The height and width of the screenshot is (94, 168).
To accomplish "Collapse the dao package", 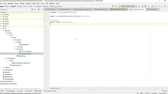I will (15, 42).
